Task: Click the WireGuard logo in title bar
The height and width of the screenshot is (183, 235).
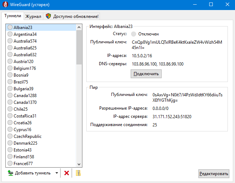Action: 5,5
